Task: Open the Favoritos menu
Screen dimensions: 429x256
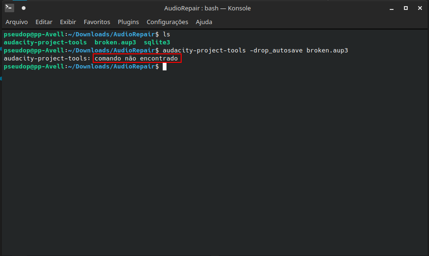Action: click(x=97, y=22)
